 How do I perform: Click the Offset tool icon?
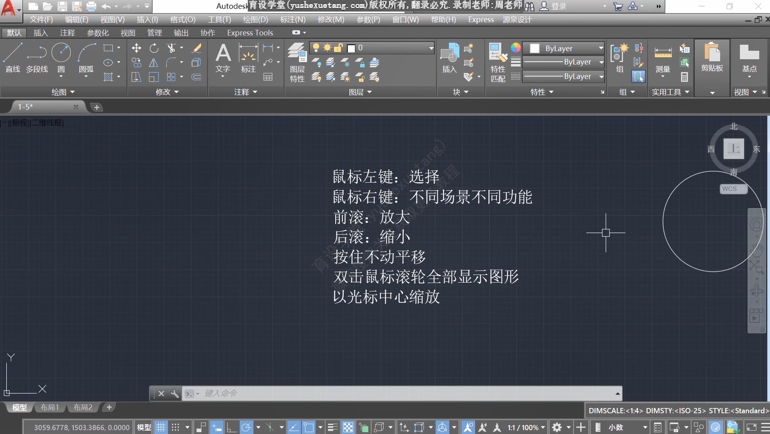[x=197, y=77]
